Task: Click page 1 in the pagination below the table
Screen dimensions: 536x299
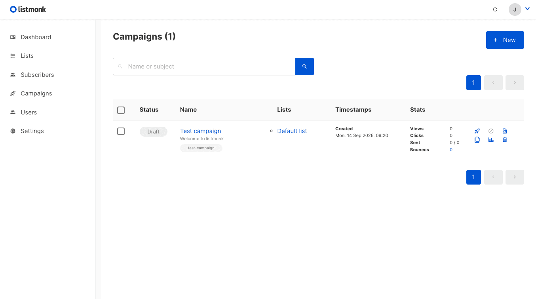Action: pyautogui.click(x=473, y=177)
